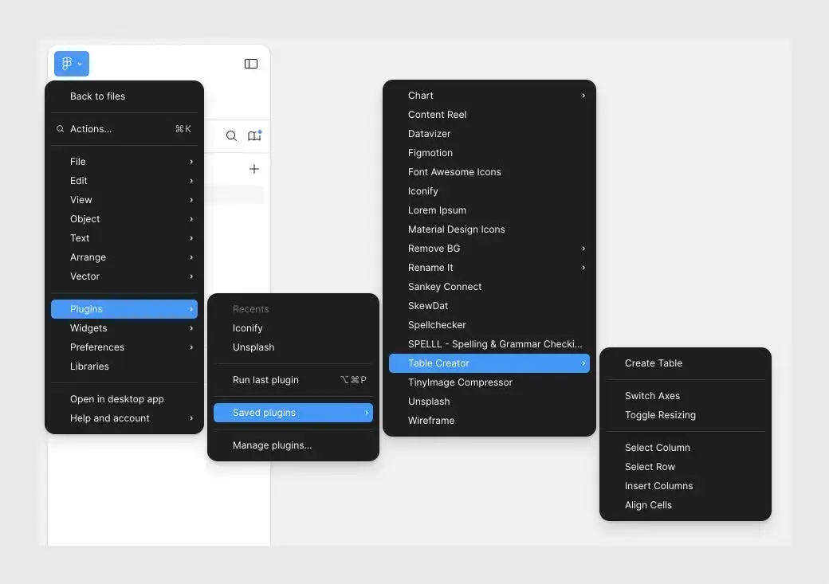Select Switch Axes in Table Creator menu
Image resolution: width=829 pixels, height=584 pixels.
652,396
